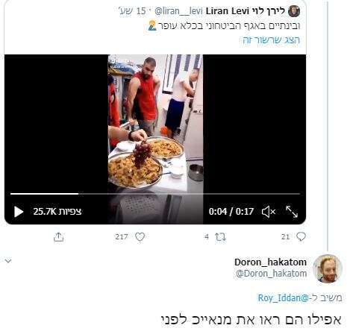The image size is (347, 334).
Task: Open Doron_hakatom's profile picture
Action: click(x=328, y=269)
